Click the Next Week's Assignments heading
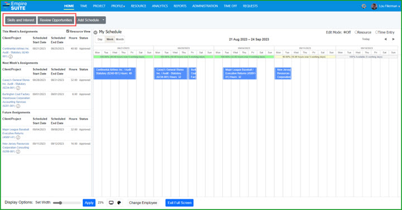Viewport: 402px width, 210px height. tap(20, 63)
